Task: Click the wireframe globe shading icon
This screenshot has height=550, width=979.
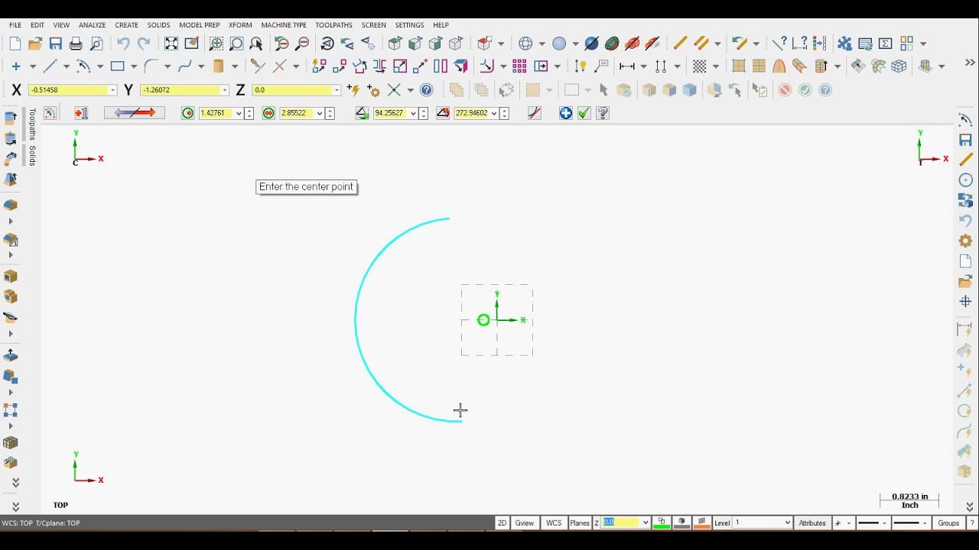Action: point(525,44)
